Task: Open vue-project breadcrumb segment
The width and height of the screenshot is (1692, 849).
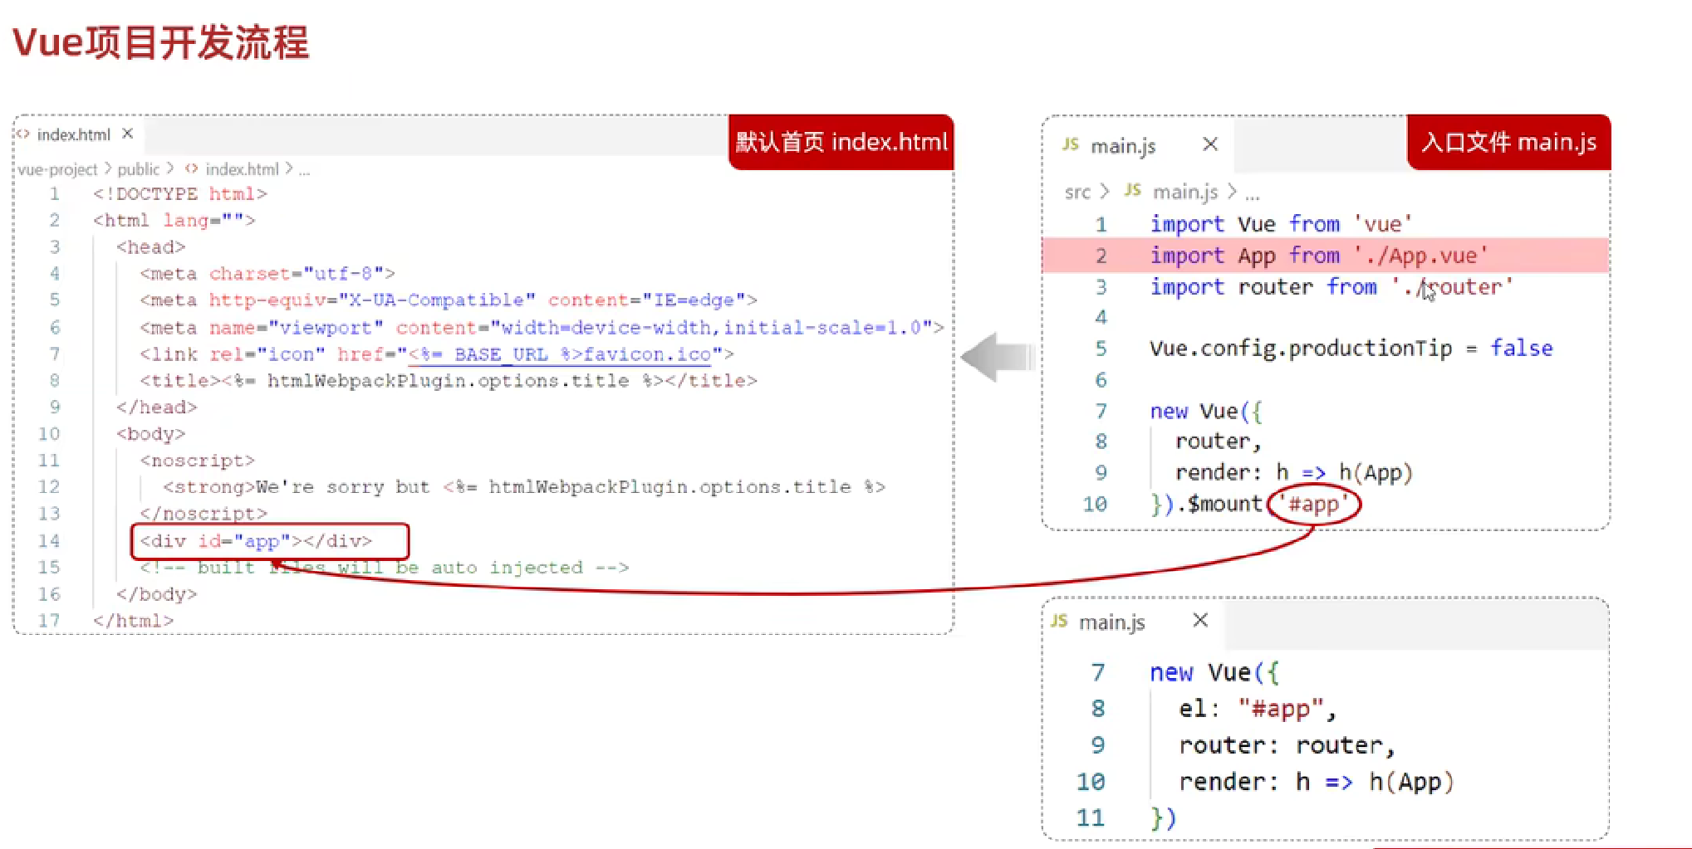Action: tap(57, 169)
